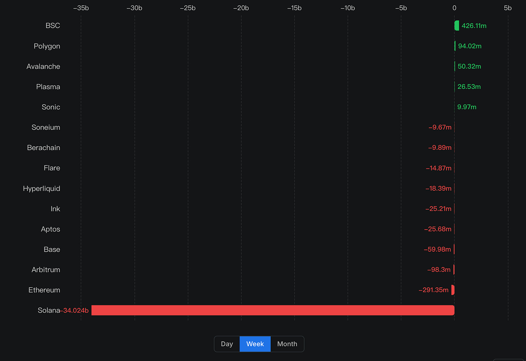Click the Aptos chain label
Viewport: 526px width, 361px height.
click(x=51, y=229)
